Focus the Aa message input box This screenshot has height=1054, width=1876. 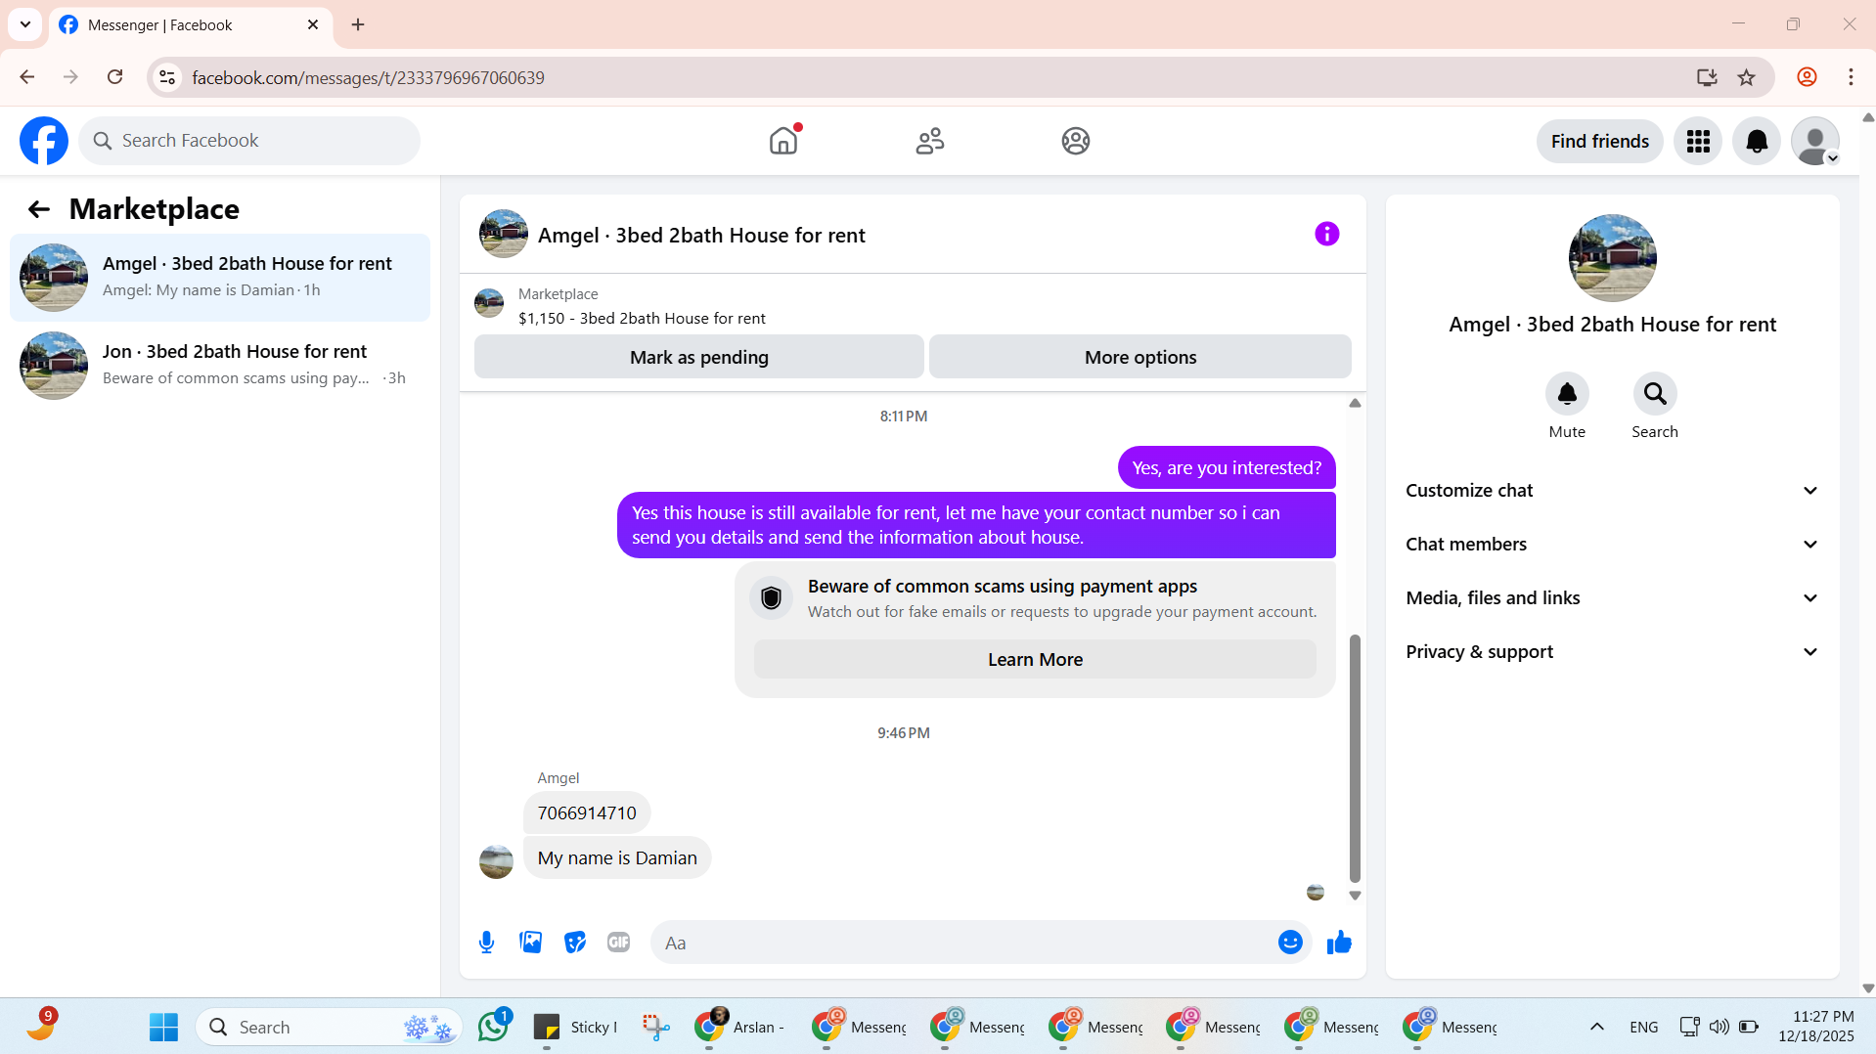pyautogui.click(x=963, y=943)
